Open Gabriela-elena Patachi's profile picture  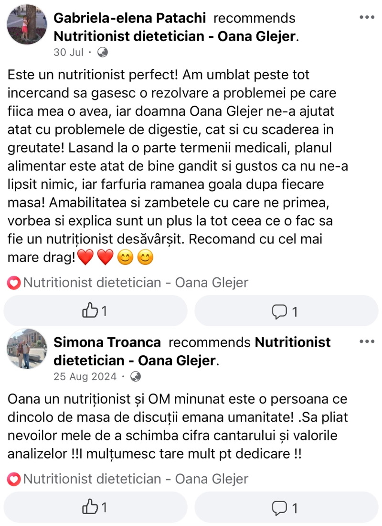(x=27, y=25)
